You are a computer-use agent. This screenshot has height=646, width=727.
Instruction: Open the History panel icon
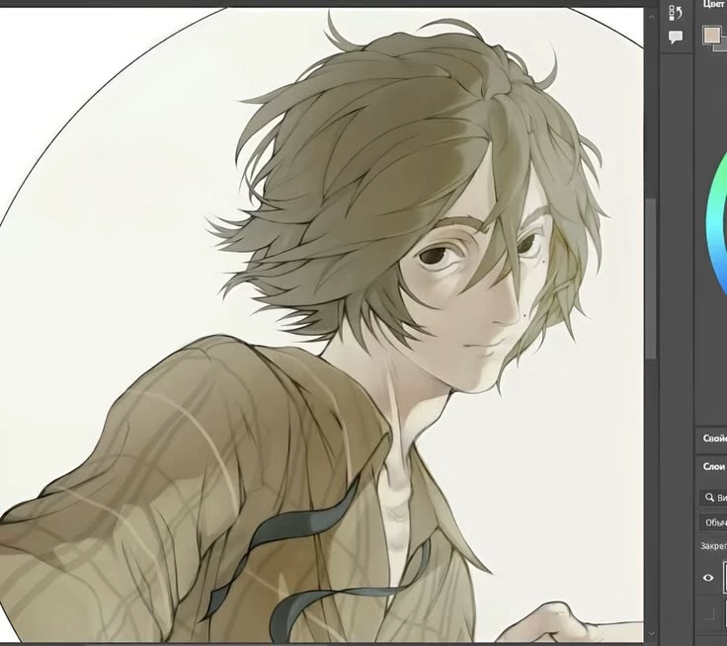pos(676,13)
